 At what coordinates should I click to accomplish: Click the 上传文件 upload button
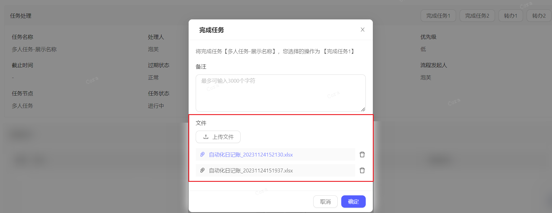tap(218, 137)
